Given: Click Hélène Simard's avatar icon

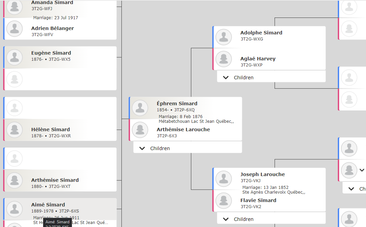Looking at the screenshot, I should pos(15,130).
